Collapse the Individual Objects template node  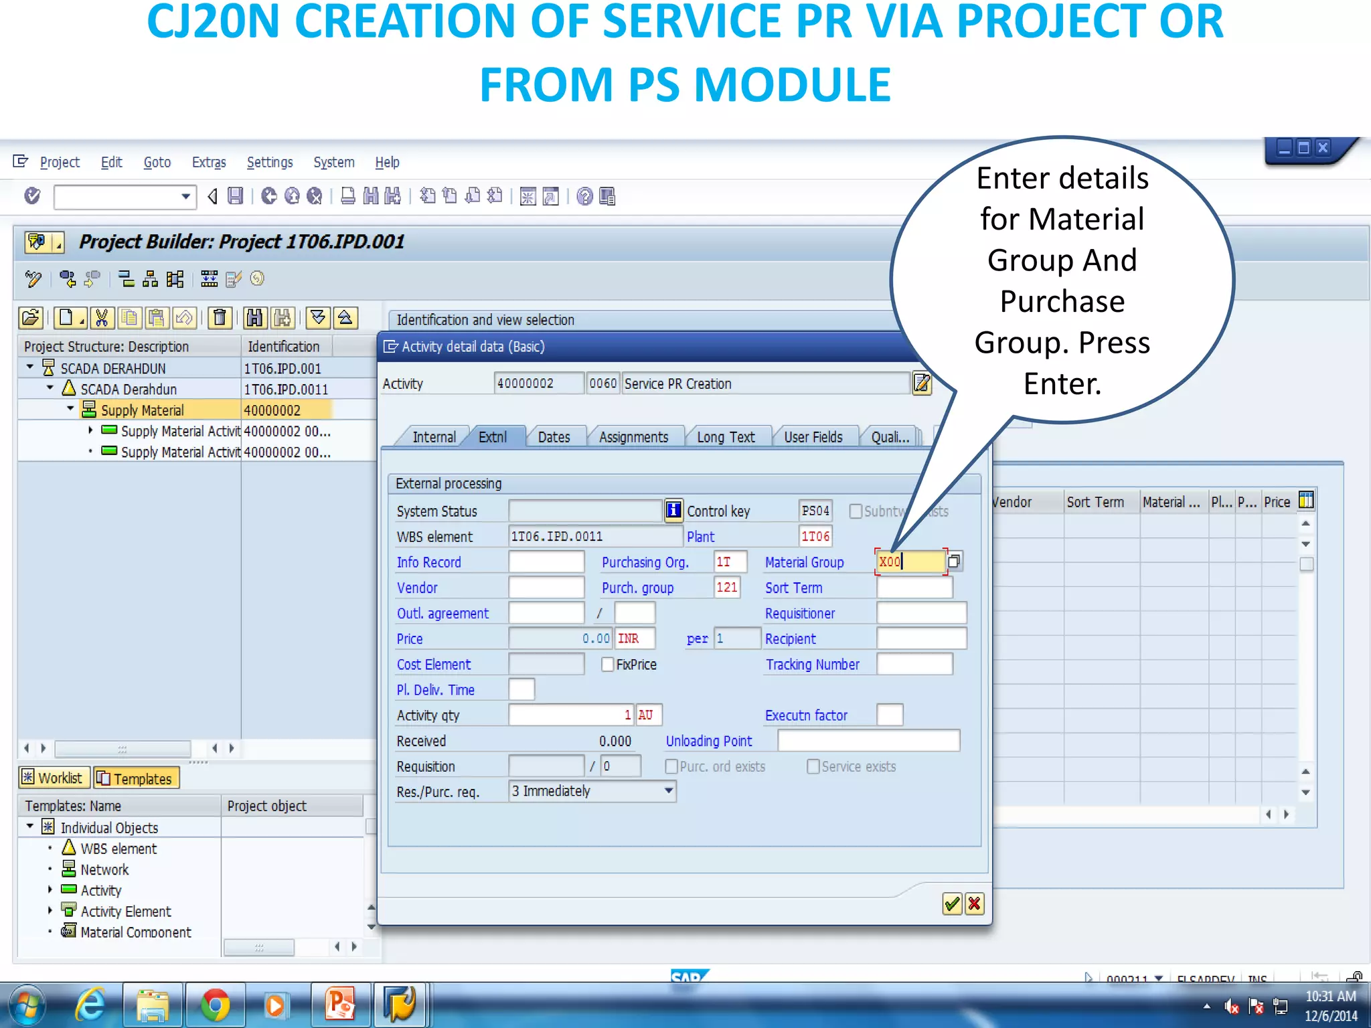tap(30, 827)
